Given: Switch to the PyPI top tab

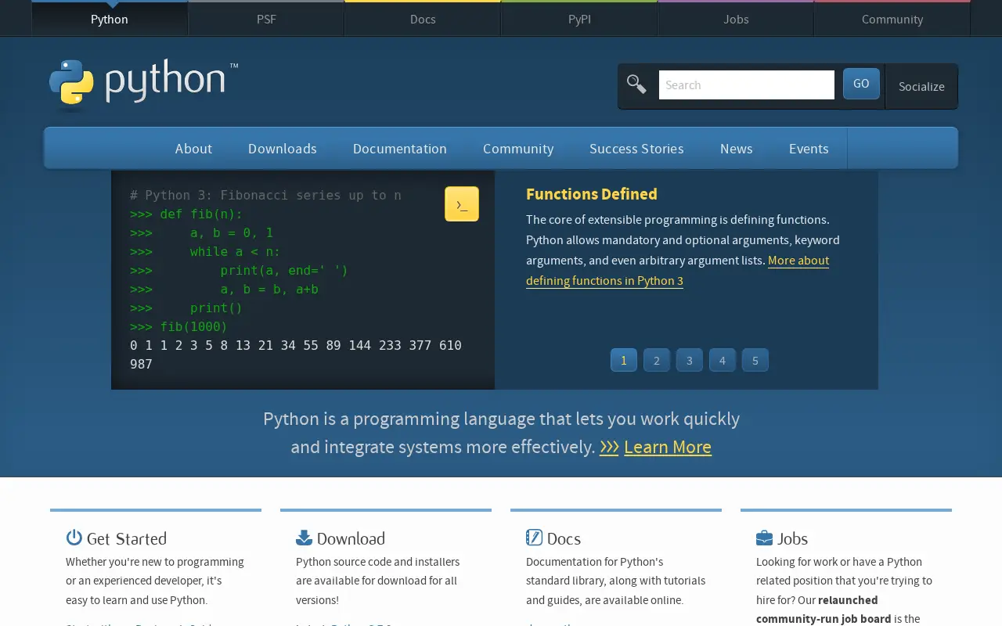Looking at the screenshot, I should pyautogui.click(x=579, y=19).
